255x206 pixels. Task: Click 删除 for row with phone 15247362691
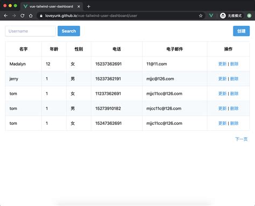click(234, 123)
